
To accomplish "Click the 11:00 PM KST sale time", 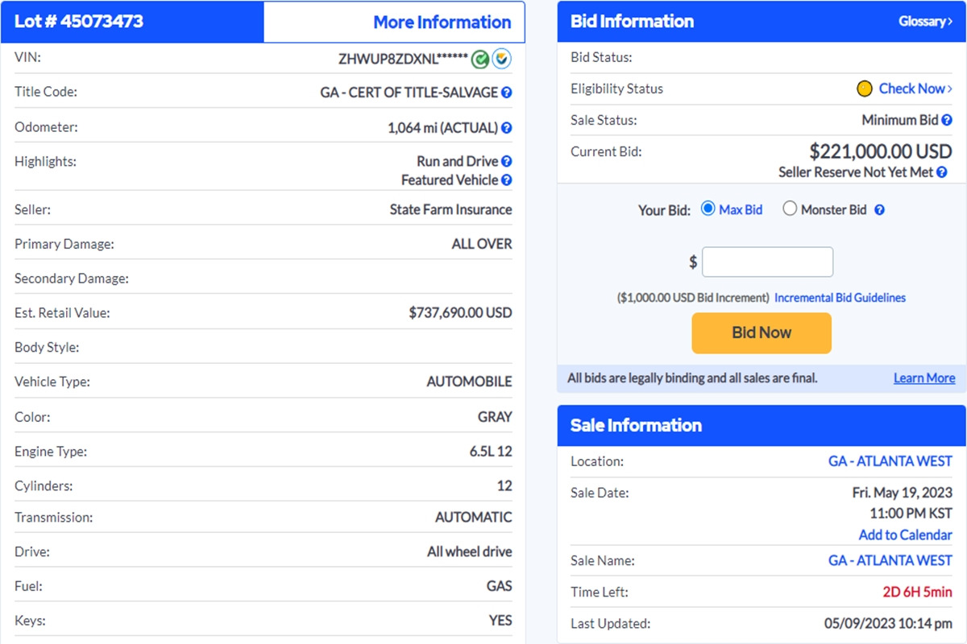I will (909, 514).
